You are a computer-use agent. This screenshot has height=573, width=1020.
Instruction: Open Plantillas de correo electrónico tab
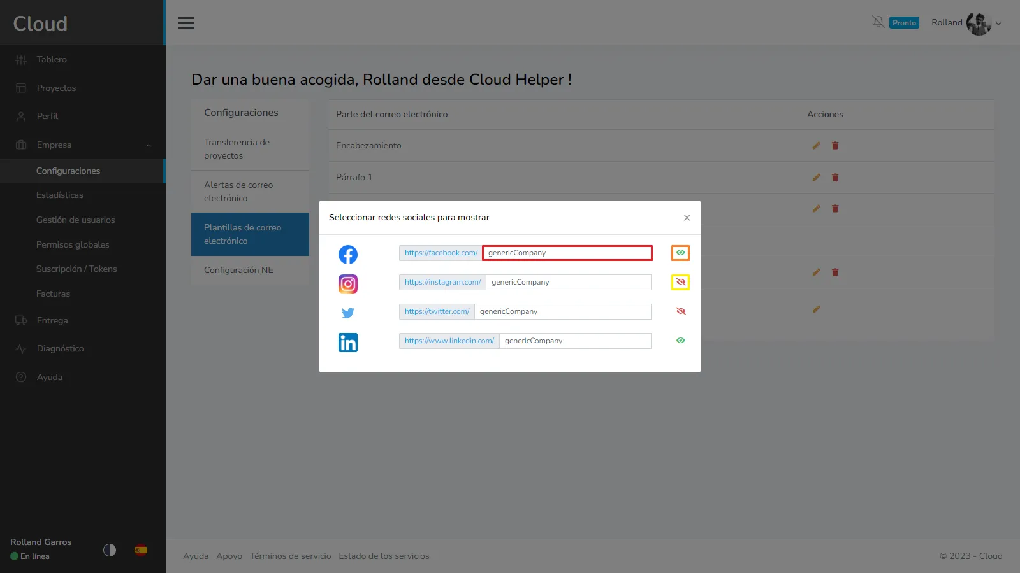[x=250, y=234]
